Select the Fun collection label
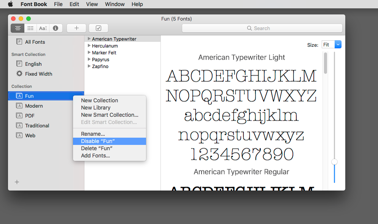This screenshot has height=224, width=378. [29, 96]
